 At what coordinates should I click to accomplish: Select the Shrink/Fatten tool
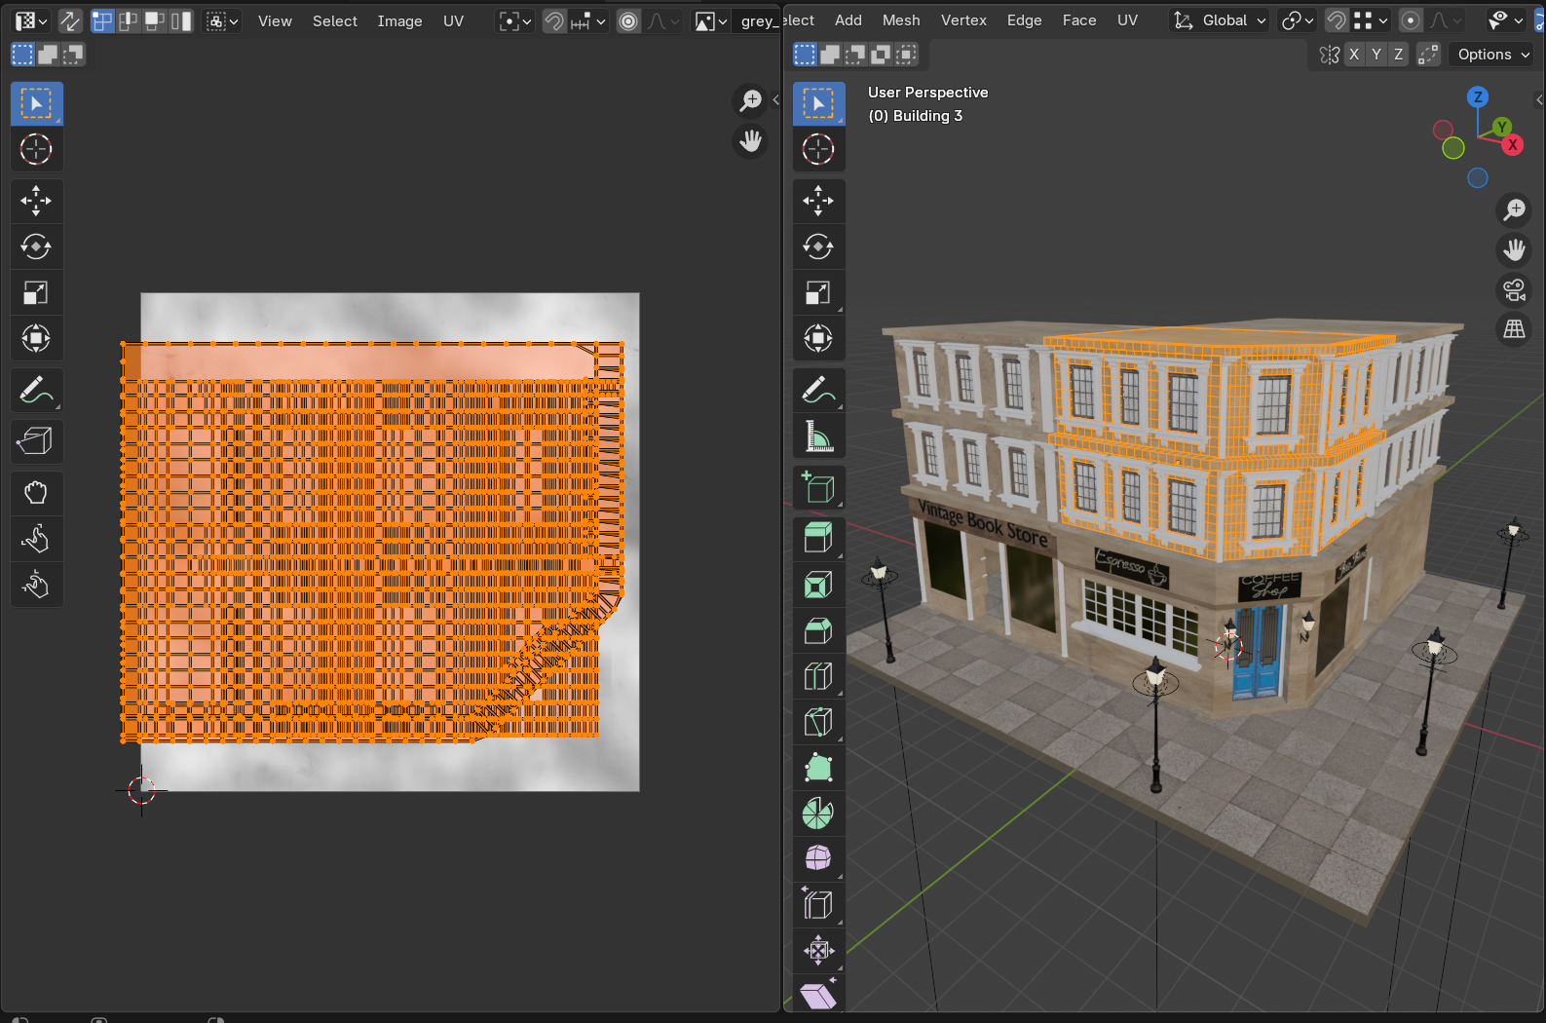(818, 950)
